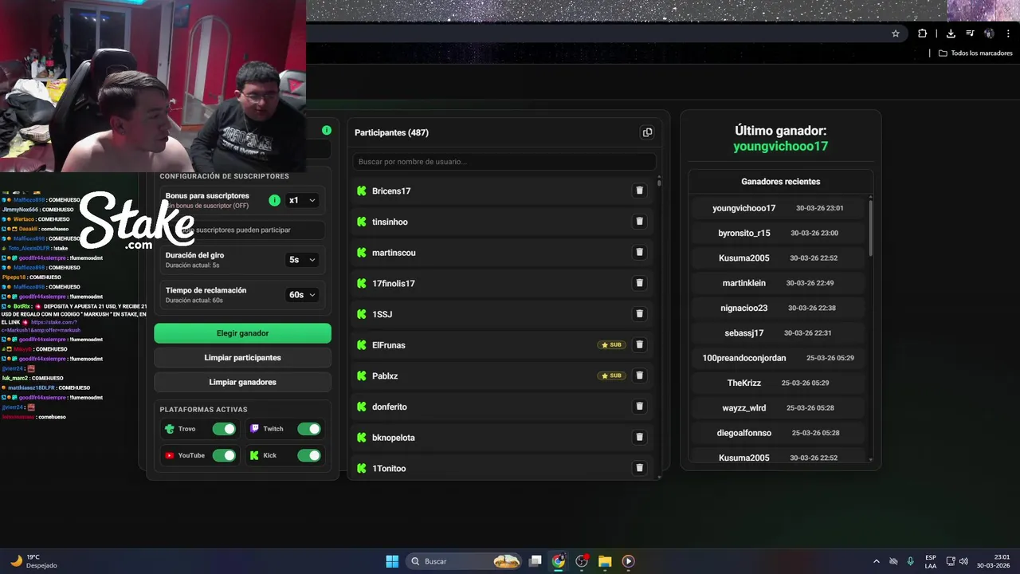Open the Windows Start menu
The width and height of the screenshot is (1020, 574).
pos(392,561)
